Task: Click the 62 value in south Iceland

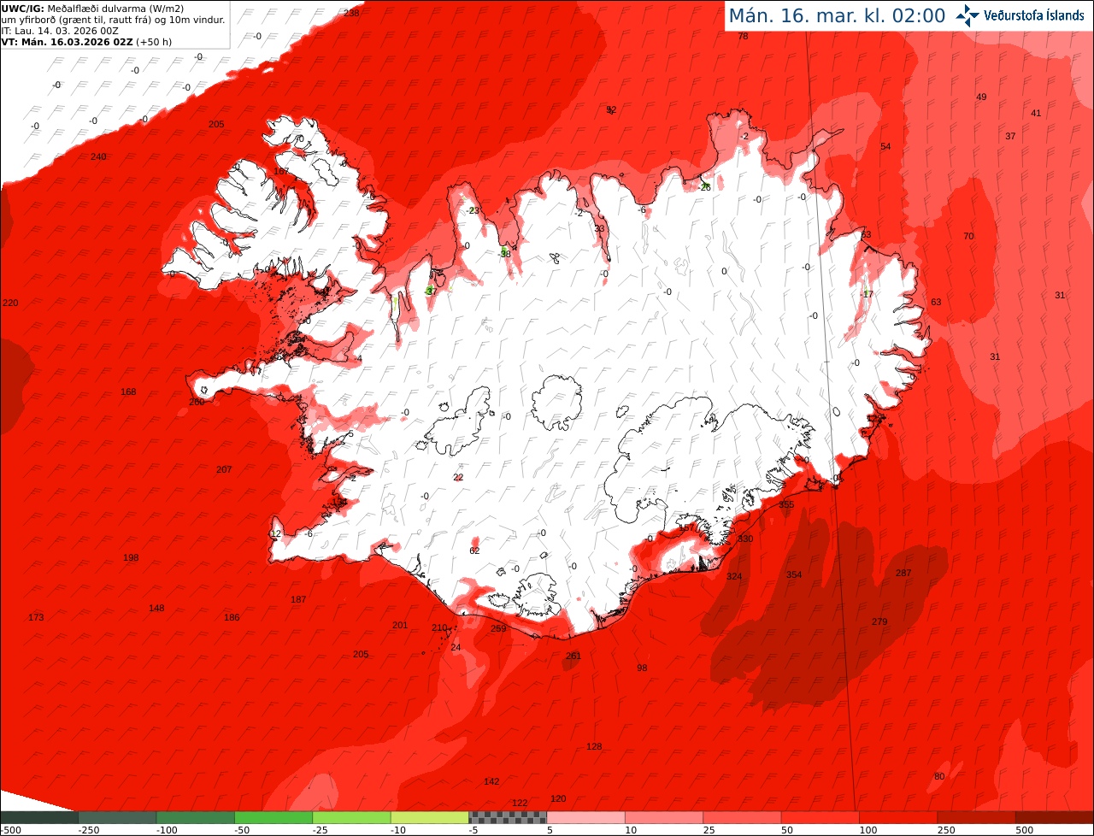Action: [474, 550]
